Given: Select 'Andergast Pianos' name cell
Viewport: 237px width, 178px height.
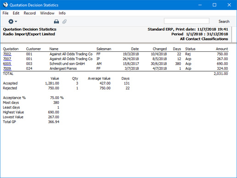Looking at the screenshot, I should 63,68.
